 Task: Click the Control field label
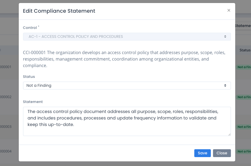30,28
